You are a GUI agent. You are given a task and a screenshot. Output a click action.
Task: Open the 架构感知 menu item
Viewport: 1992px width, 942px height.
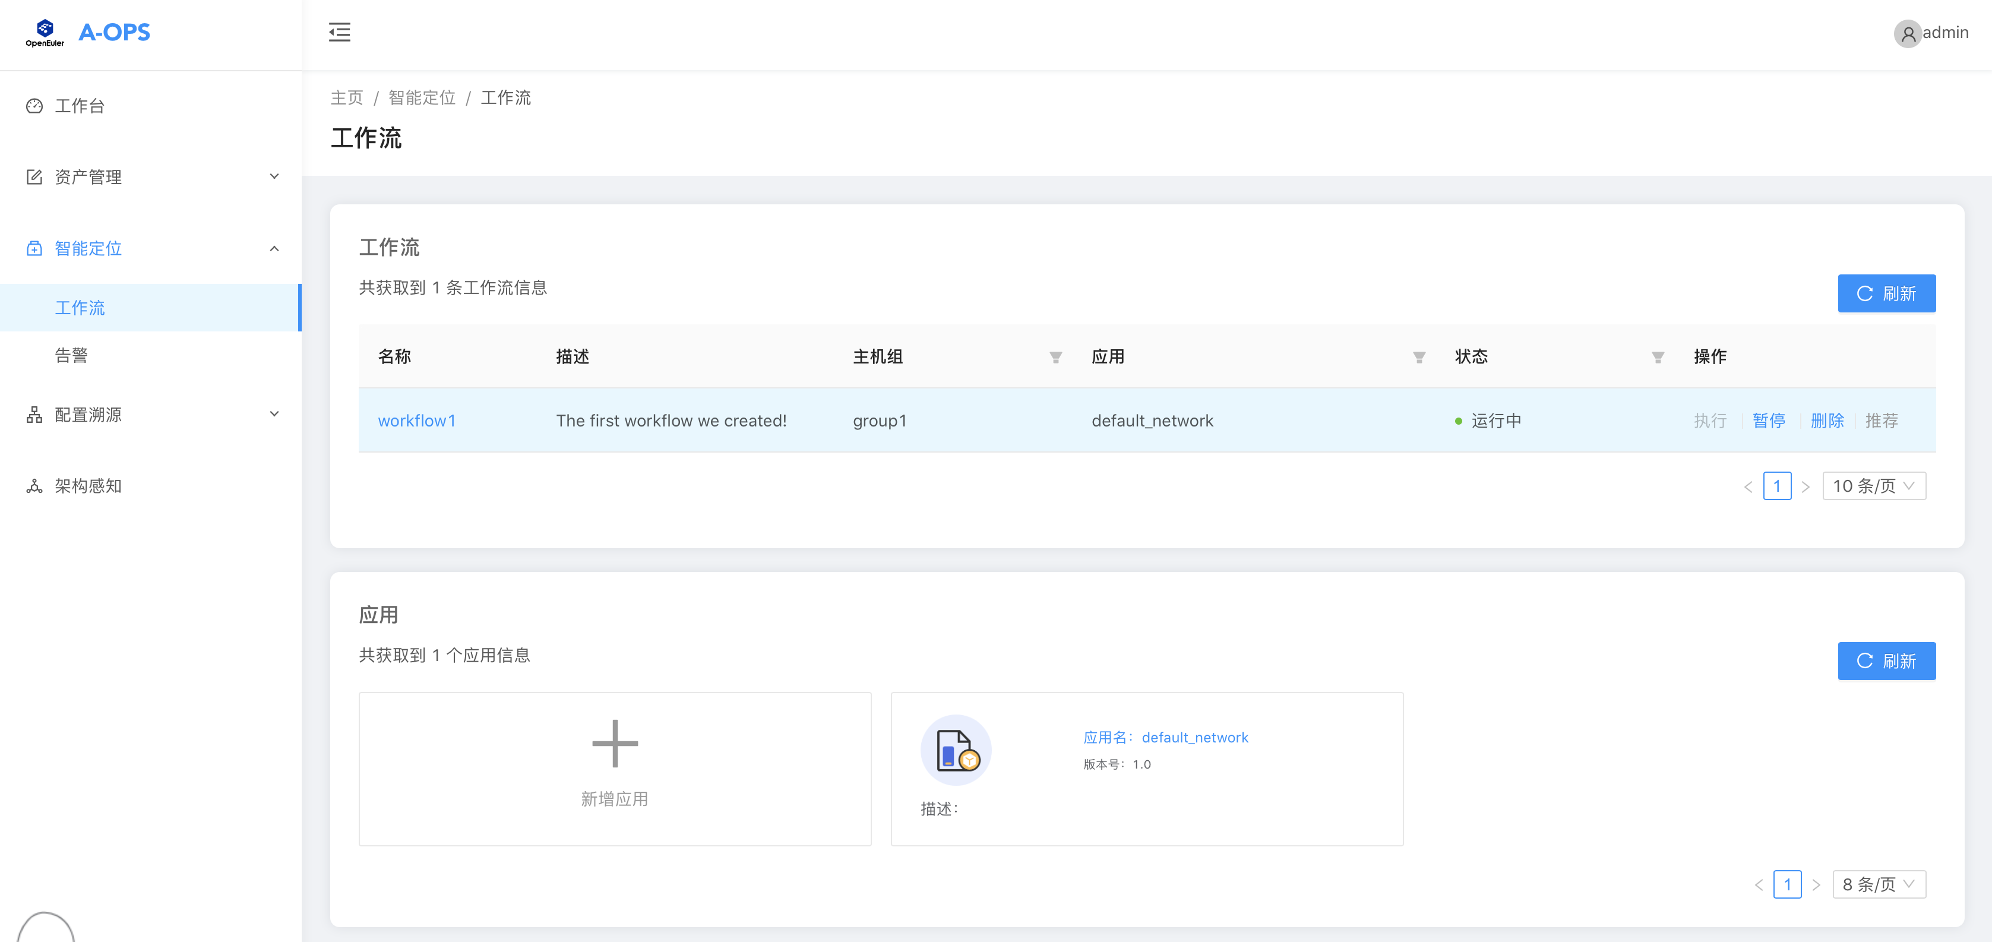[x=88, y=486]
